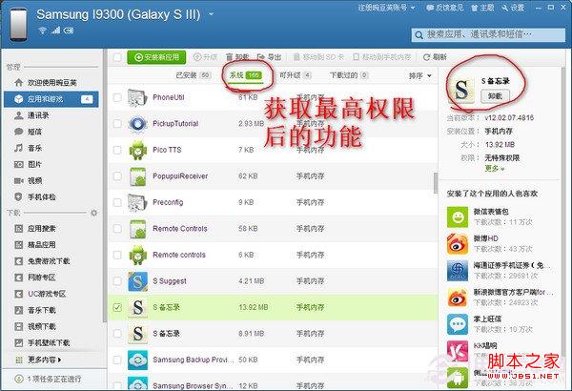
Task: Click the PickupTutorial app icon
Action: tap(138, 124)
